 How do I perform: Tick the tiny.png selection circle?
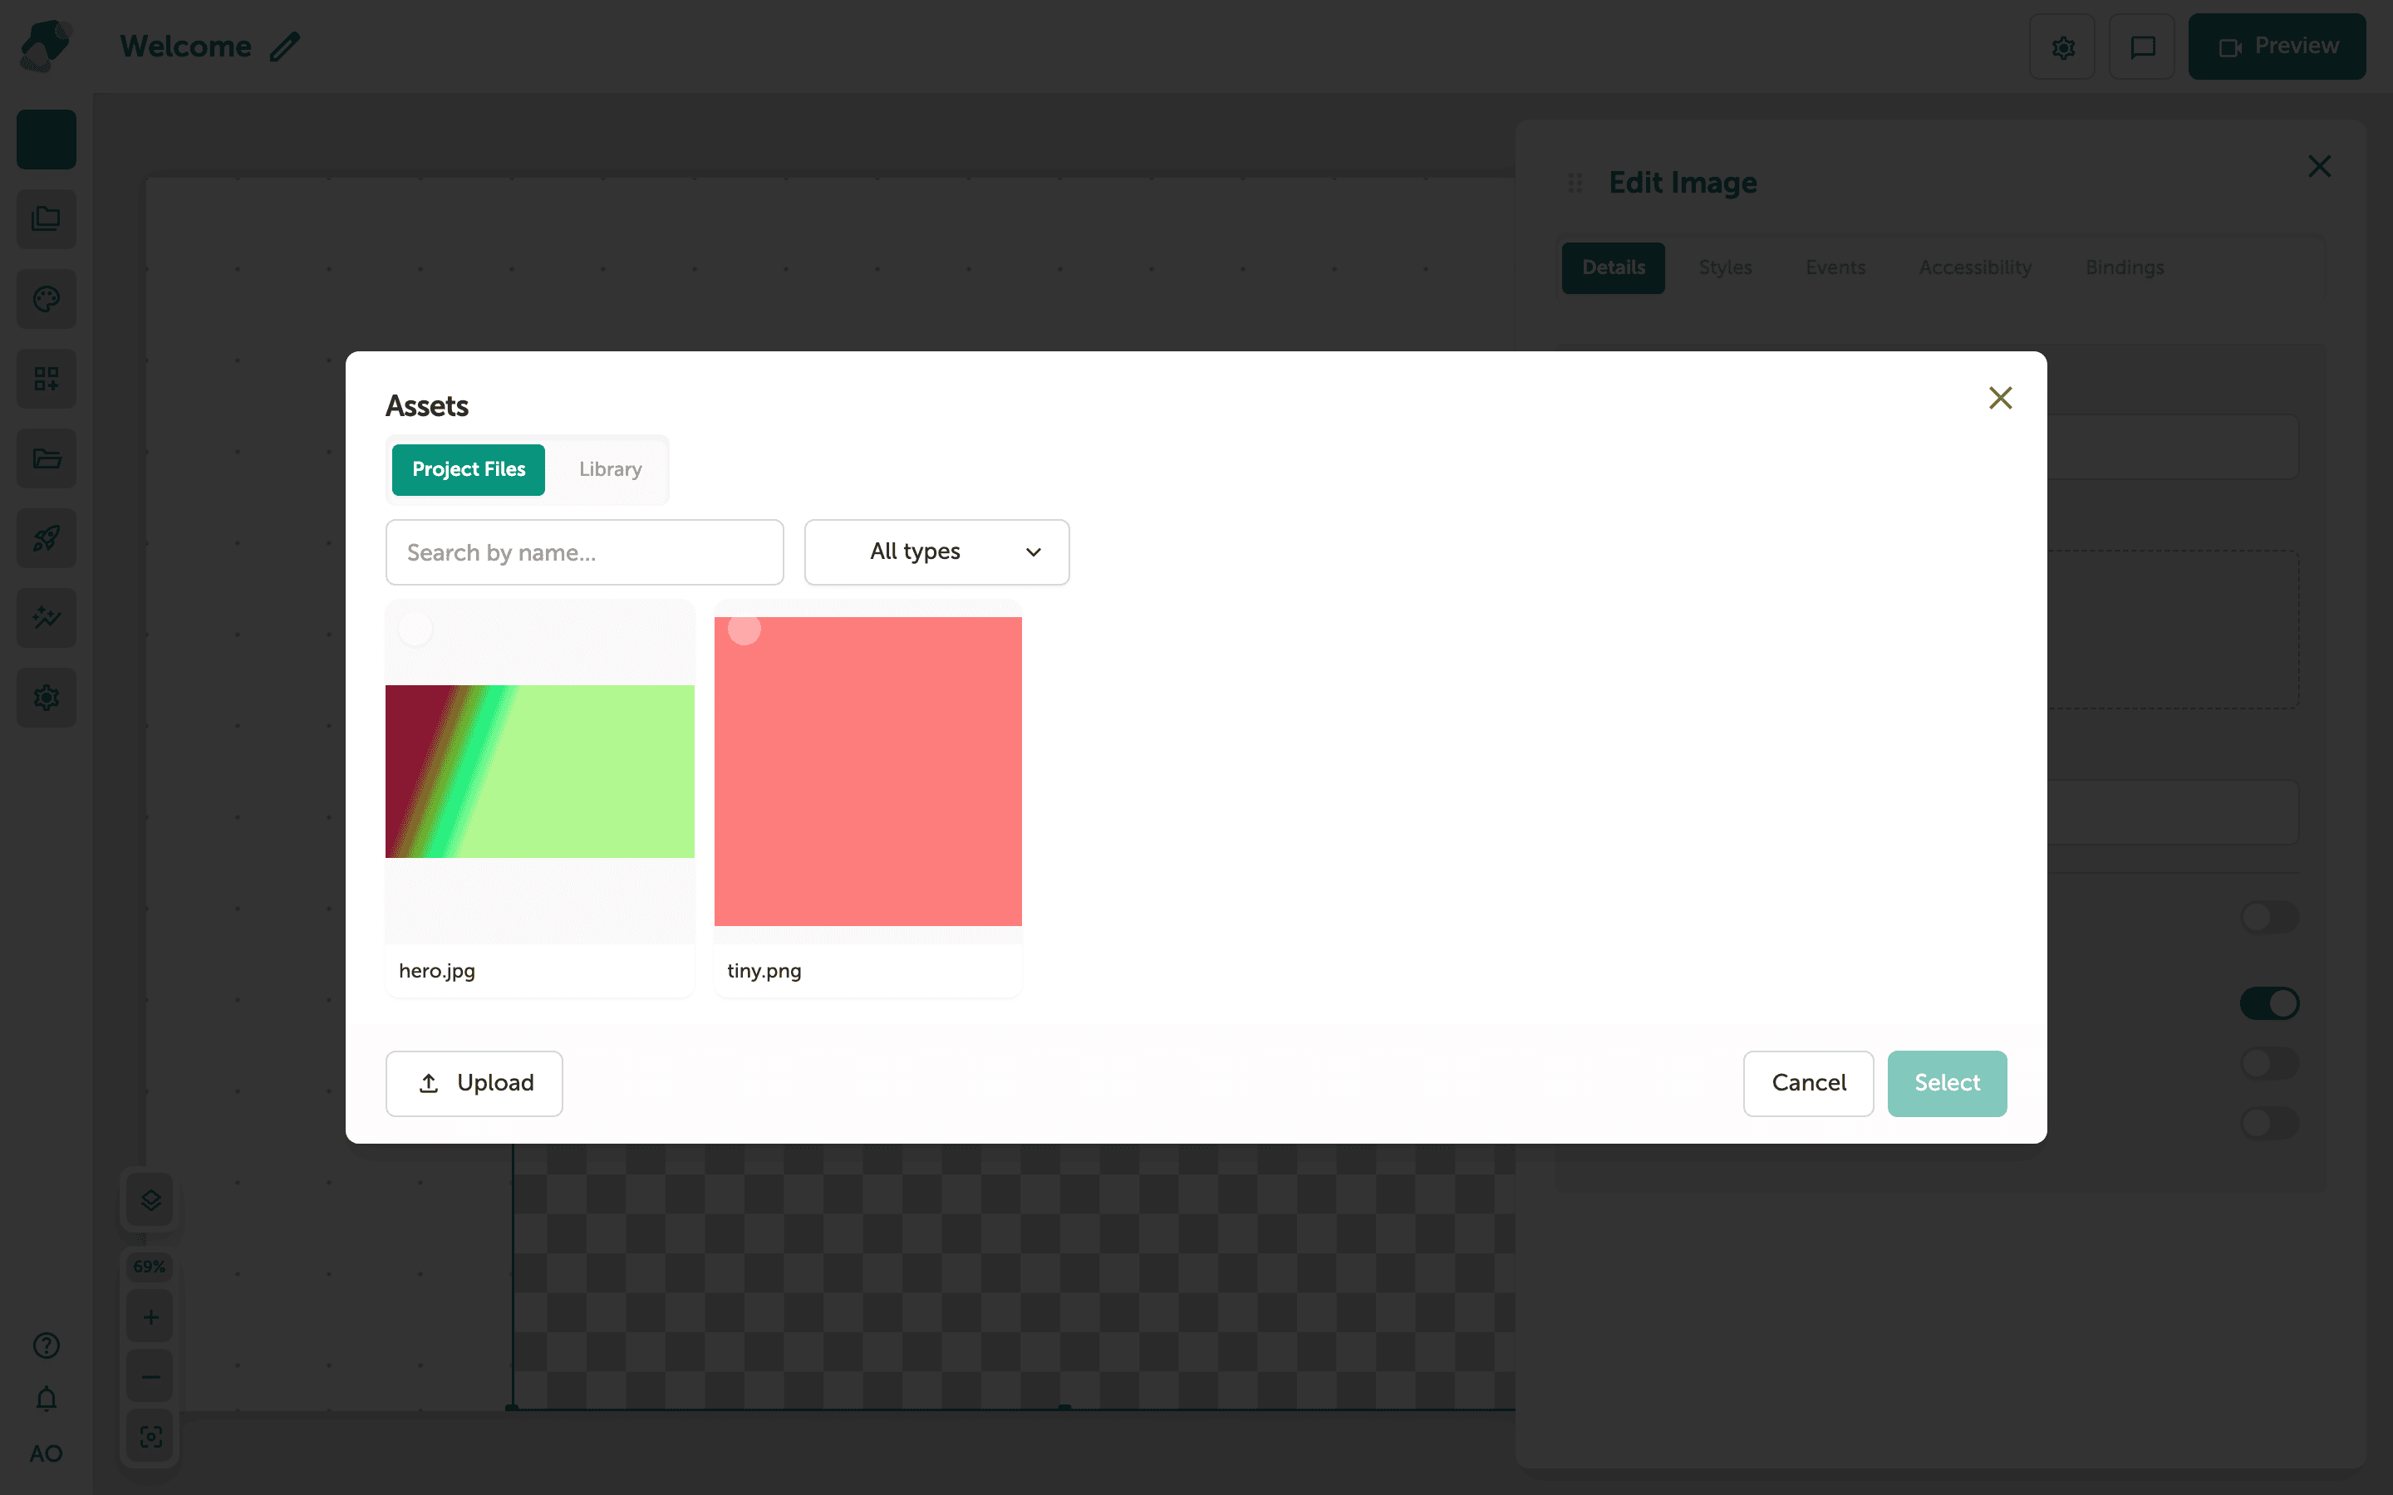(x=744, y=629)
